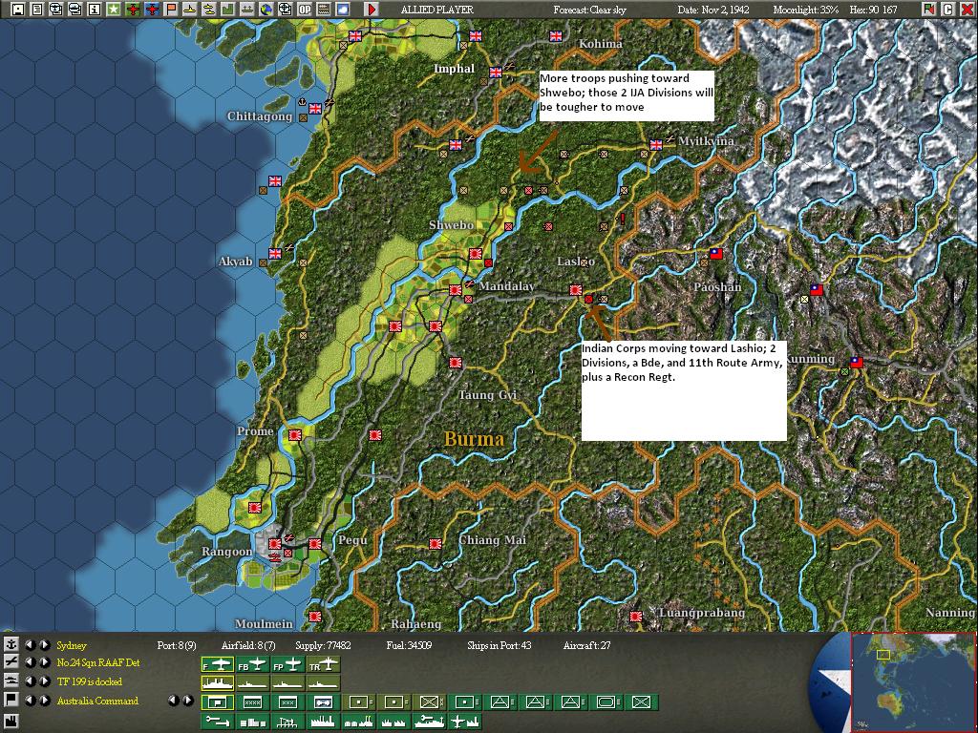Toggle the xxxx army headquarters filter
The width and height of the screenshot is (978, 733).
coord(252,702)
